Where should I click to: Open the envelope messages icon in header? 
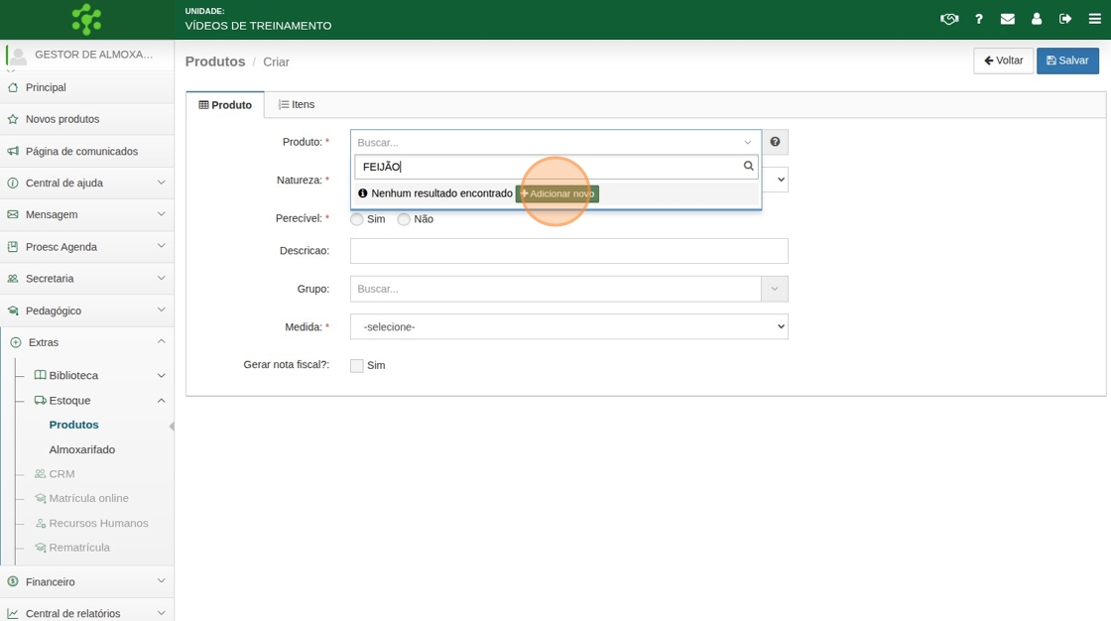[x=1008, y=19]
